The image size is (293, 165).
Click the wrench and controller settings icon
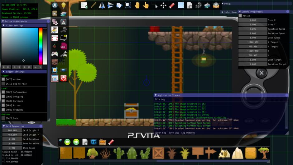[x=63, y=54]
